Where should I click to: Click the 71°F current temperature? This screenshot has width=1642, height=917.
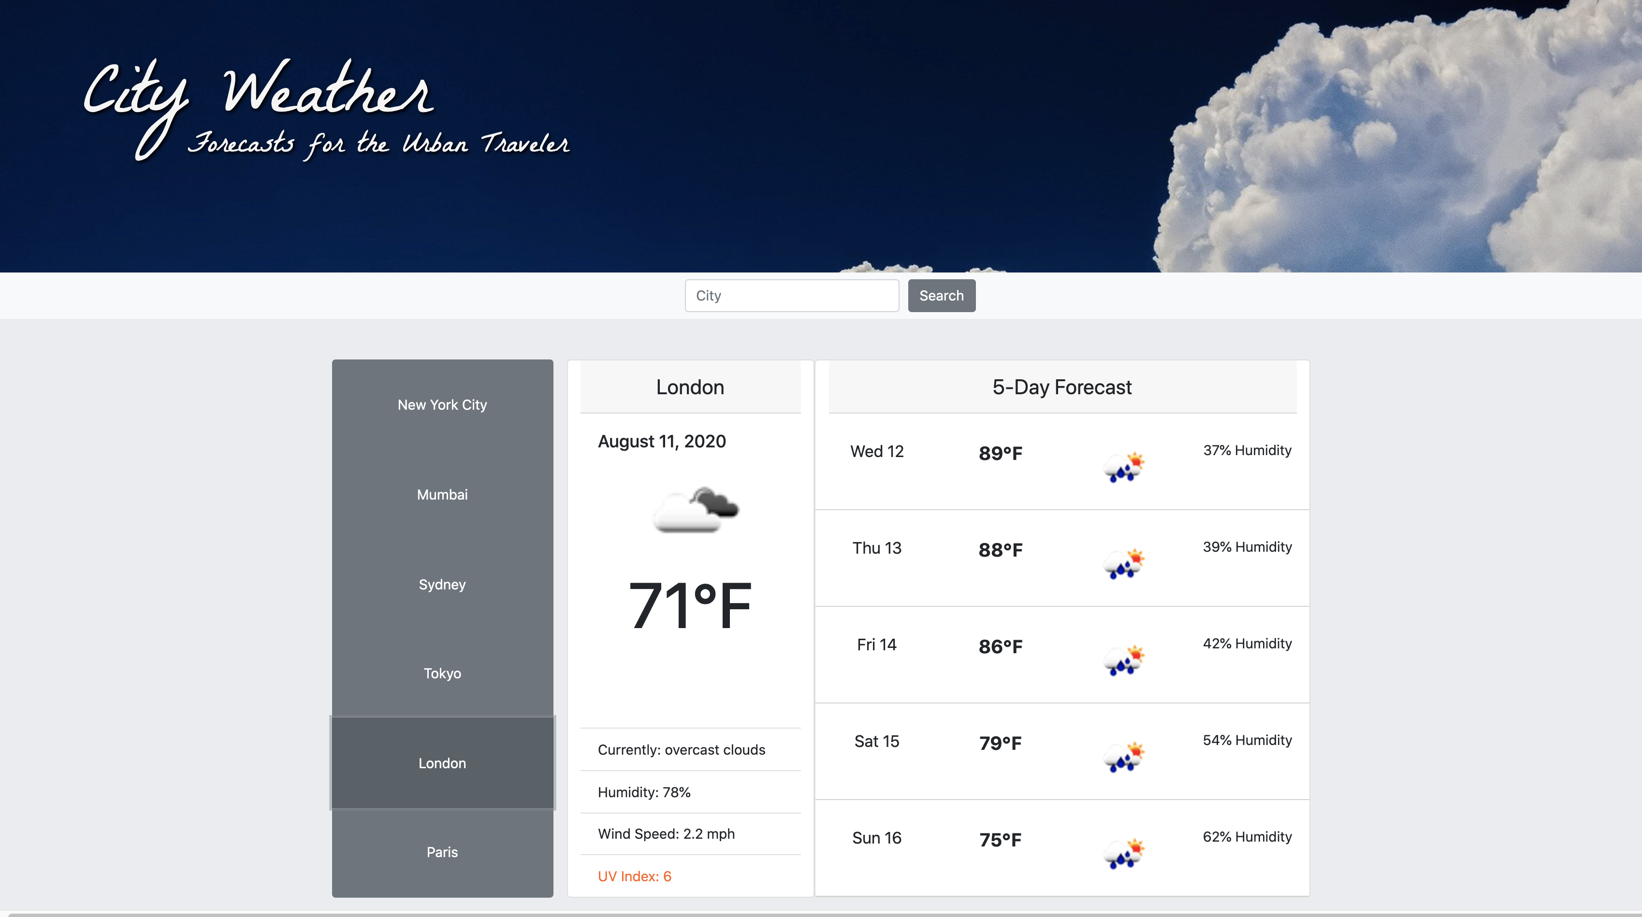click(690, 605)
